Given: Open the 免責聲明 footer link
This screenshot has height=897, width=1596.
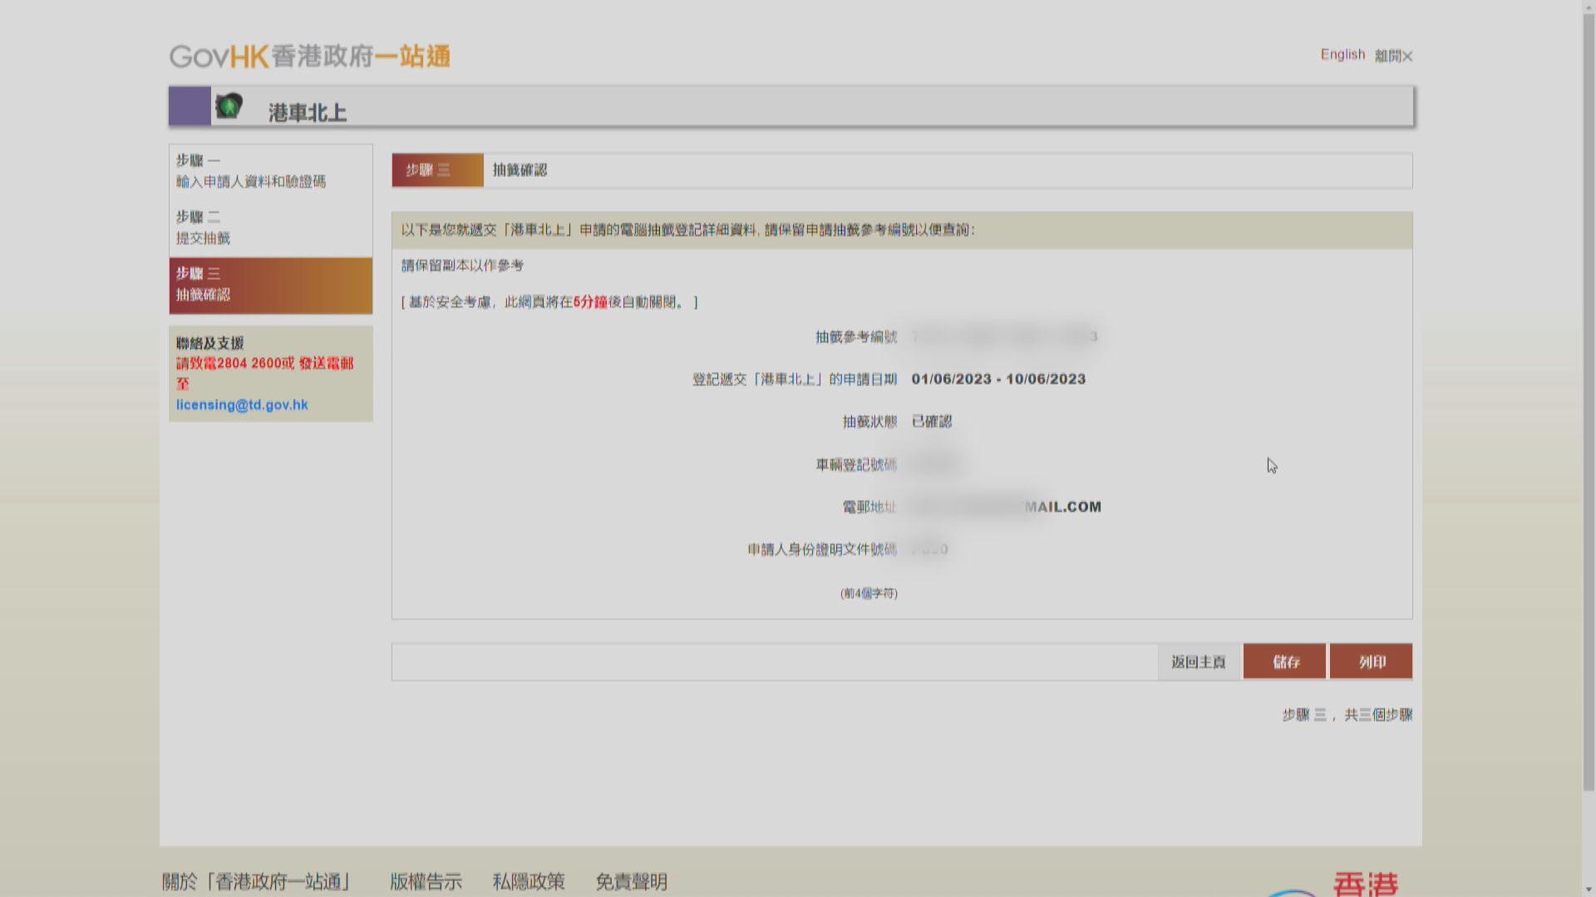Looking at the screenshot, I should click(631, 881).
